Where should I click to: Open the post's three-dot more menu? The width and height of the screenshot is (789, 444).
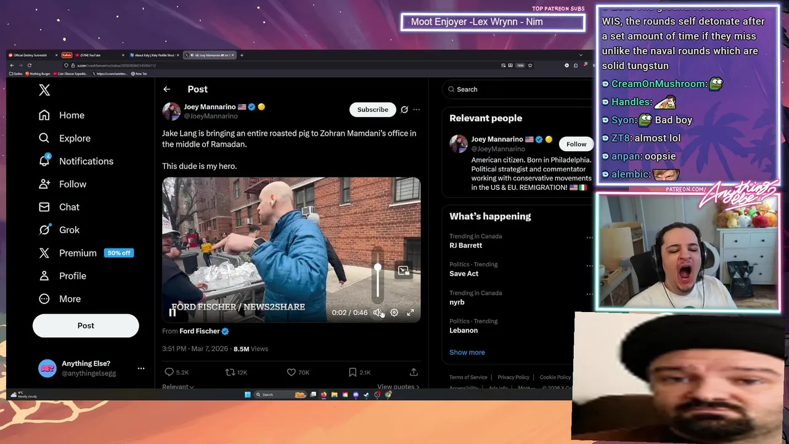(x=417, y=110)
